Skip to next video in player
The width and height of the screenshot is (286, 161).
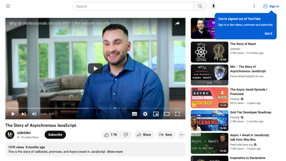click(x=24, y=114)
